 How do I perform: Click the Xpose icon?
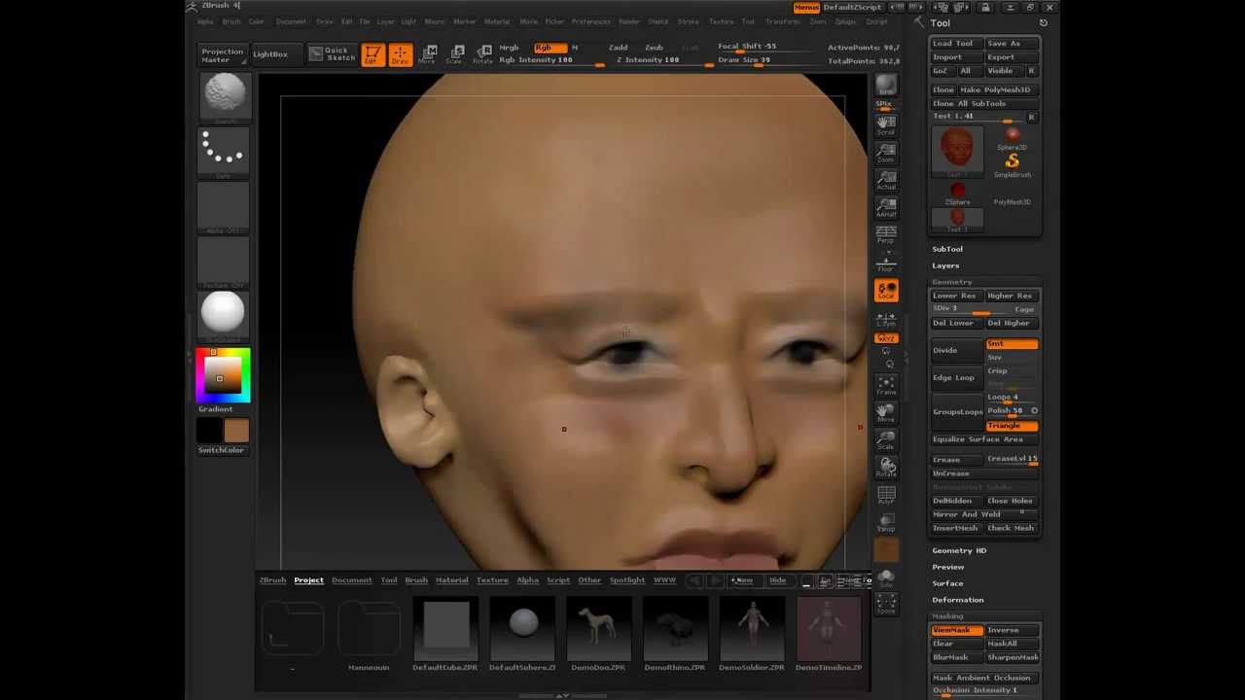(x=886, y=604)
